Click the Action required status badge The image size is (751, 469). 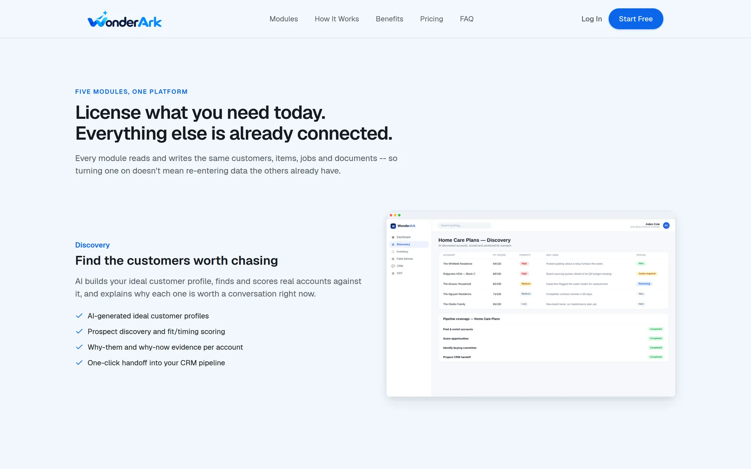click(x=647, y=273)
